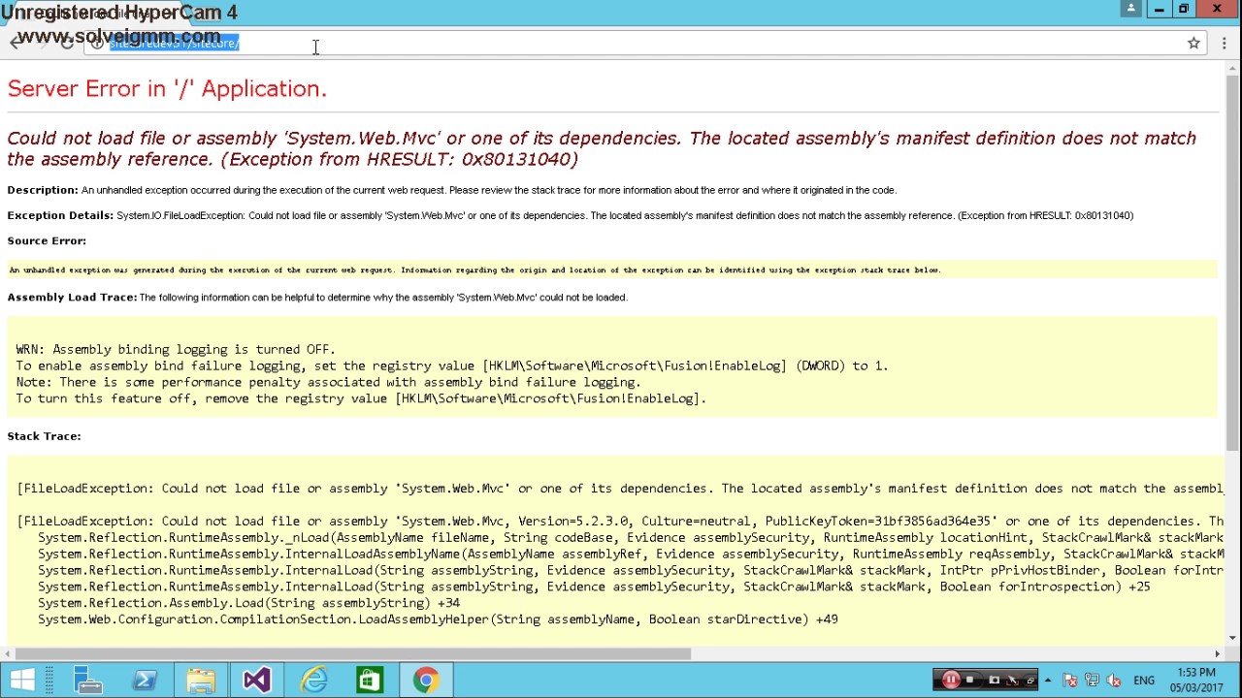Open the network status tray icon
This screenshot has height=698, width=1242.
(1093, 681)
